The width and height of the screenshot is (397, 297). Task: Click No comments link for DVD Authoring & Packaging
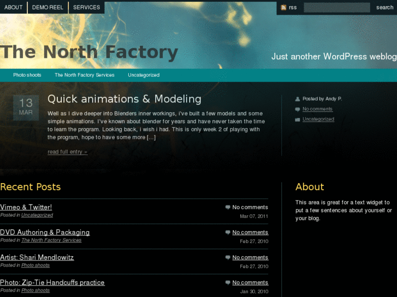(x=250, y=233)
